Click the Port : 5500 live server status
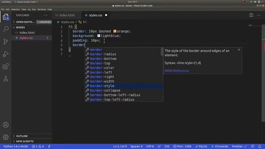Image resolution: width=265 pixels, height=149 pixels. click(x=182, y=146)
